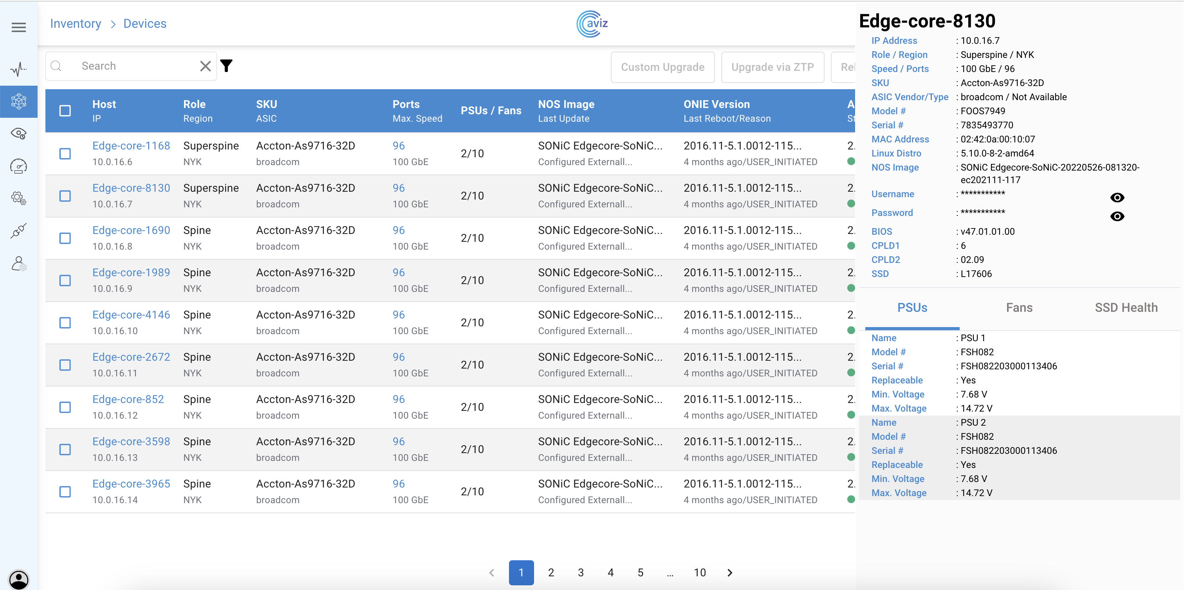Reveal the Username with eye icon

[x=1117, y=198]
